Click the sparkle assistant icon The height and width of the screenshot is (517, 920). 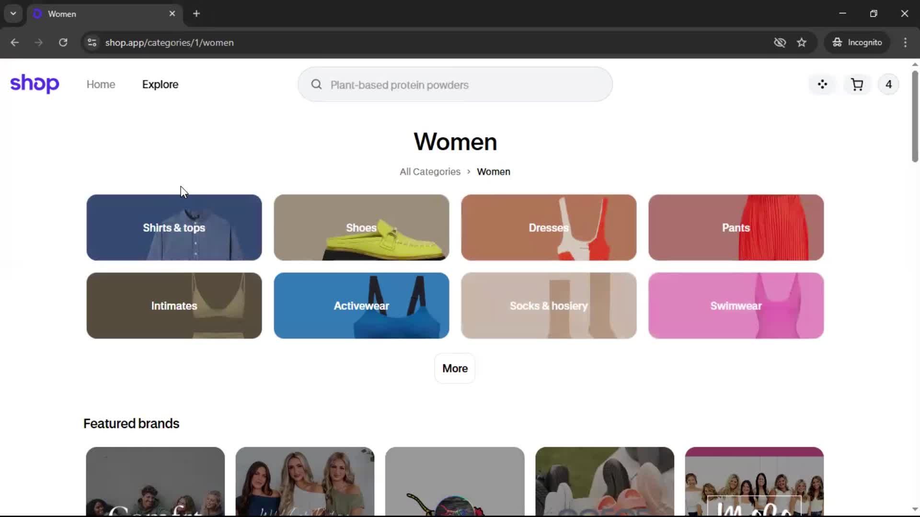(822, 85)
